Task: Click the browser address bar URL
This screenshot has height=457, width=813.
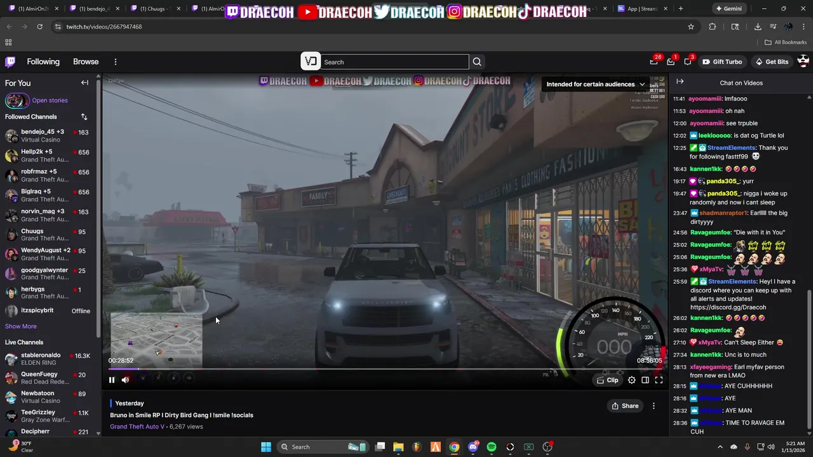Action: [x=104, y=27]
